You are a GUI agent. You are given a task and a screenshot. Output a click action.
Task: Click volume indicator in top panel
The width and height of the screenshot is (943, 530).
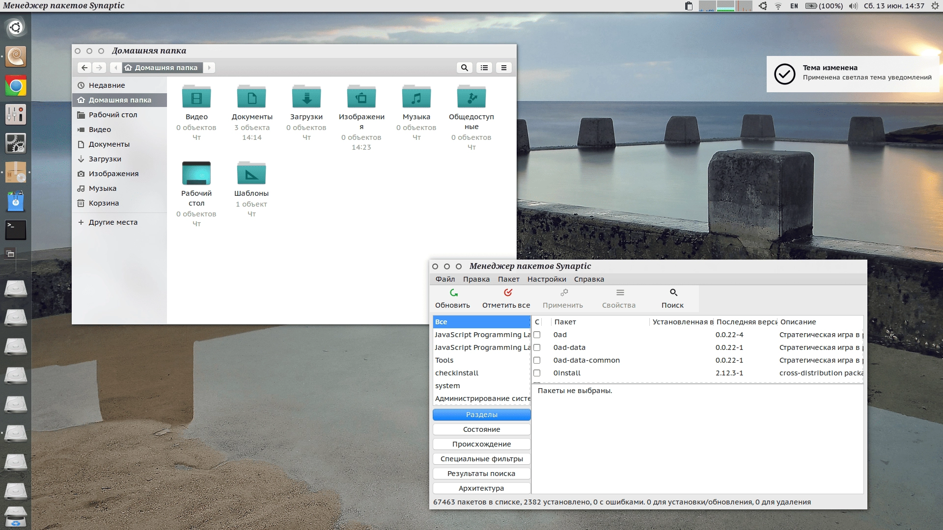pos(853,6)
